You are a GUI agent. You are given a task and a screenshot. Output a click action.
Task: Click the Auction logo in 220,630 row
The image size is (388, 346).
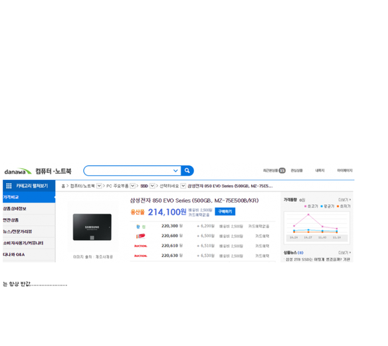pyautogui.click(x=140, y=256)
